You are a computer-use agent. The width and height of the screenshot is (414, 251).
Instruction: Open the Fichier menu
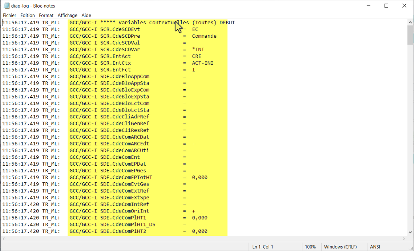pos(9,15)
